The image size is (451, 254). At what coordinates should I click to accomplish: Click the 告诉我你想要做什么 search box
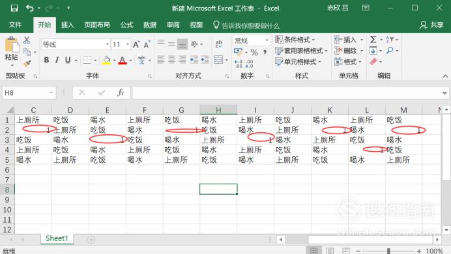coord(246,25)
